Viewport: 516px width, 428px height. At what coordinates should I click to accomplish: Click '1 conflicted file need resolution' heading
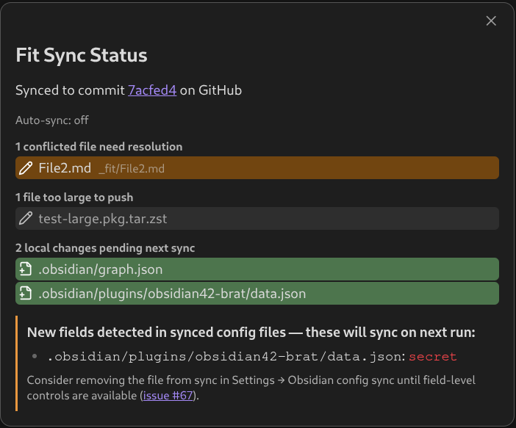pyautogui.click(x=98, y=147)
